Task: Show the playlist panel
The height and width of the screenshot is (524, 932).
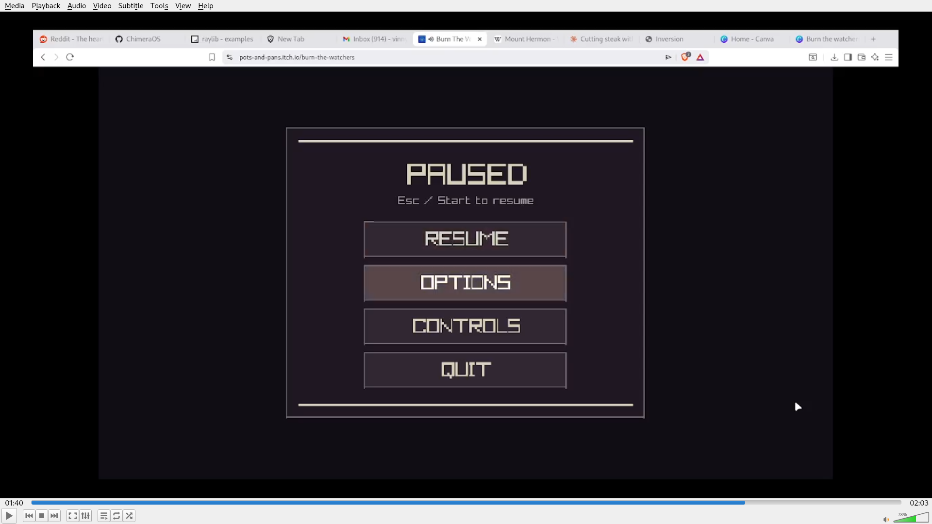Action: tap(103, 516)
